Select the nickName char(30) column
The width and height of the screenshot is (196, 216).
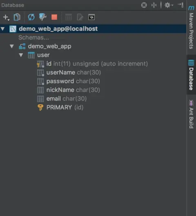point(93,90)
